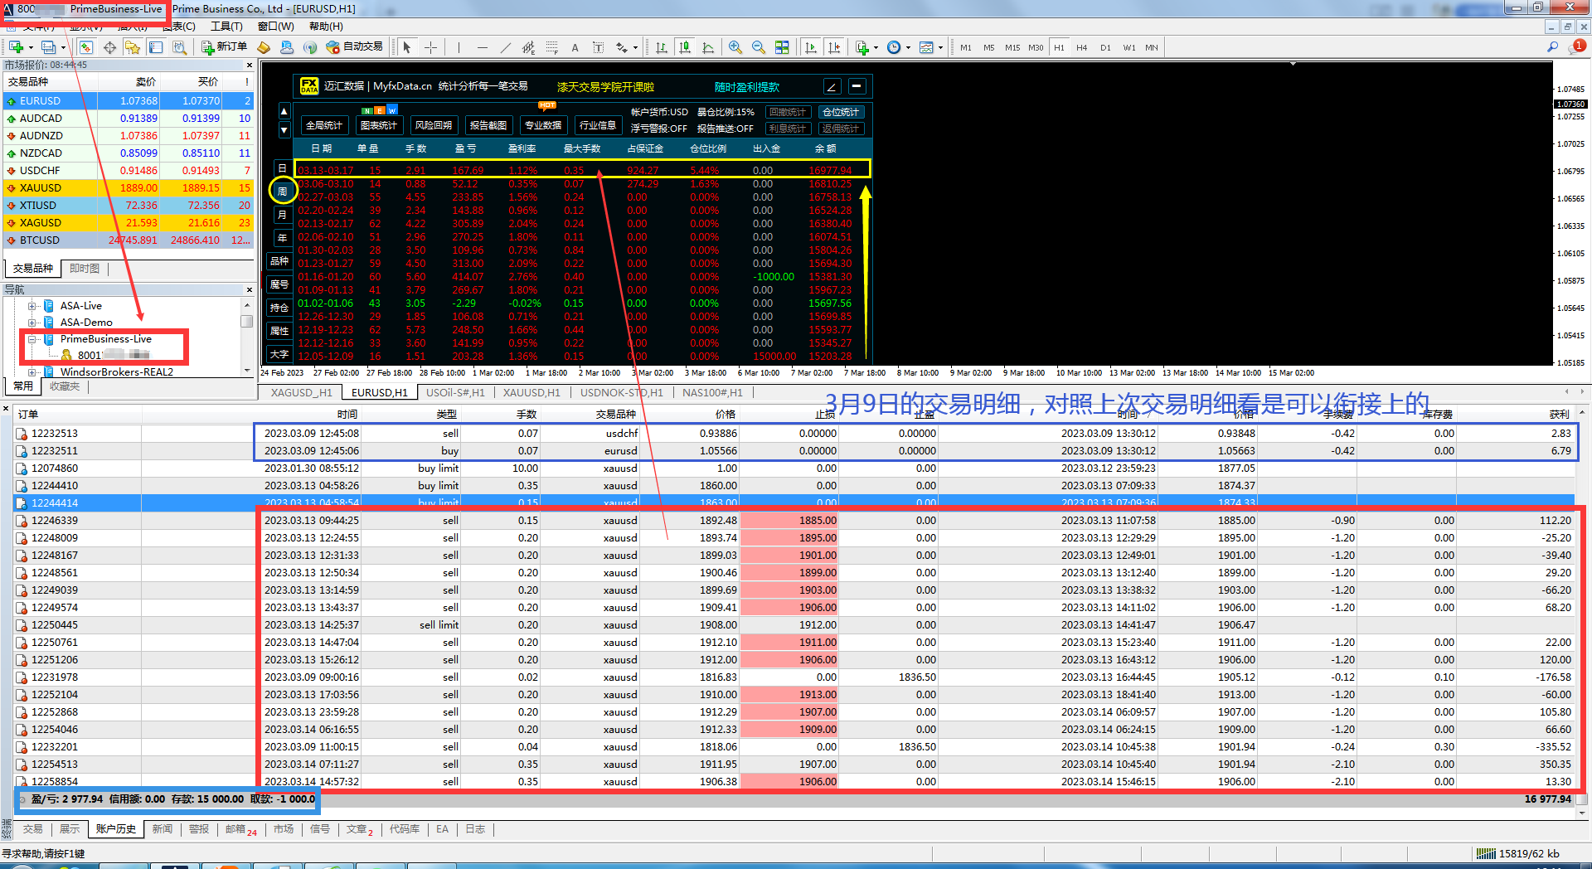Switch chart to bar chart icon

661,47
